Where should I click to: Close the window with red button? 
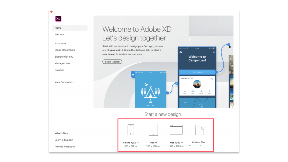click(x=51, y=12)
